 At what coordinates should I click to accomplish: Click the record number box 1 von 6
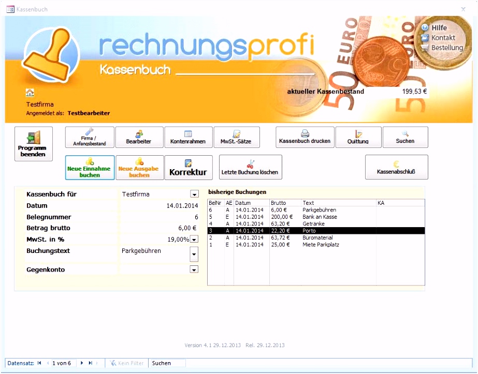[x=63, y=363]
